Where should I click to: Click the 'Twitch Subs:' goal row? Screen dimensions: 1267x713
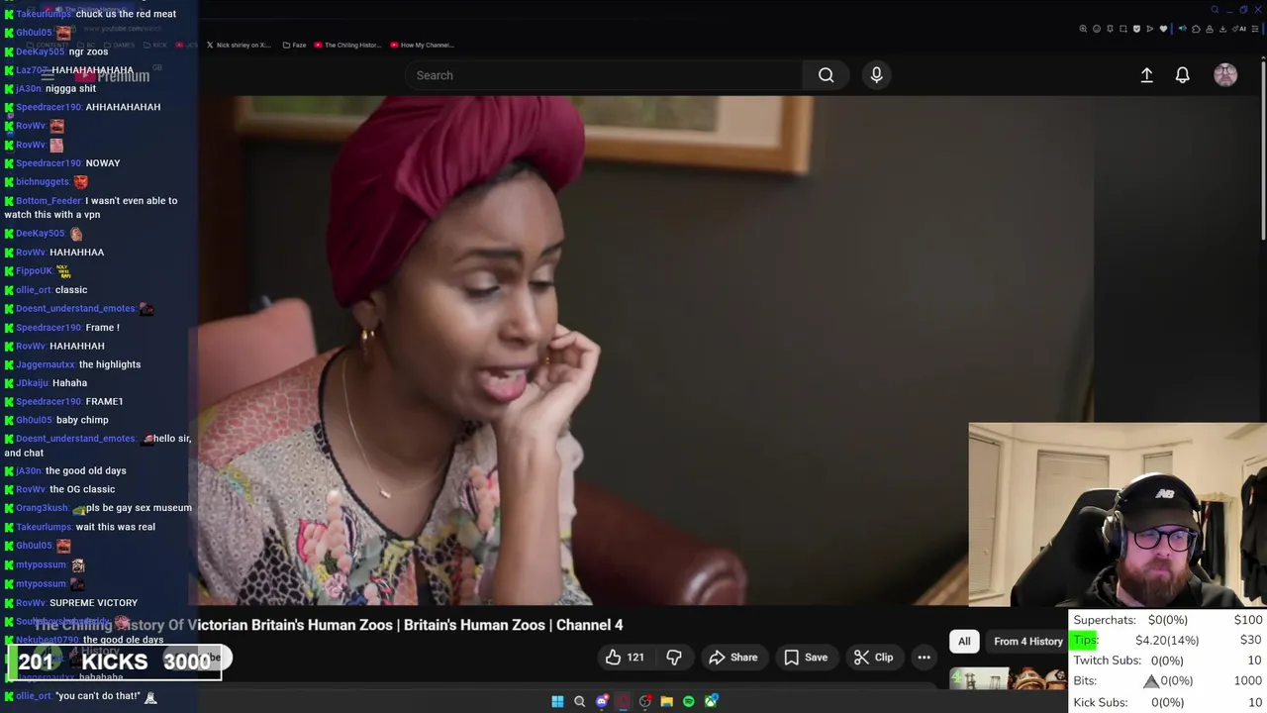tap(1168, 661)
